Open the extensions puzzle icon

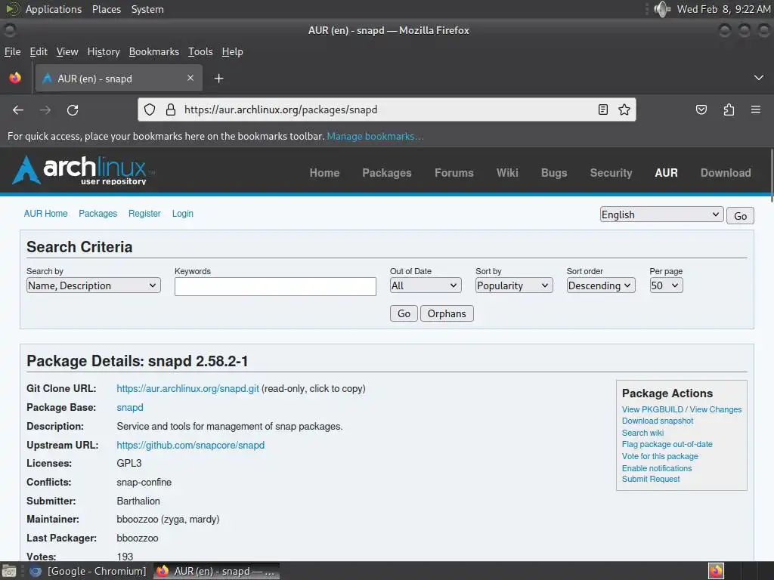pos(729,110)
